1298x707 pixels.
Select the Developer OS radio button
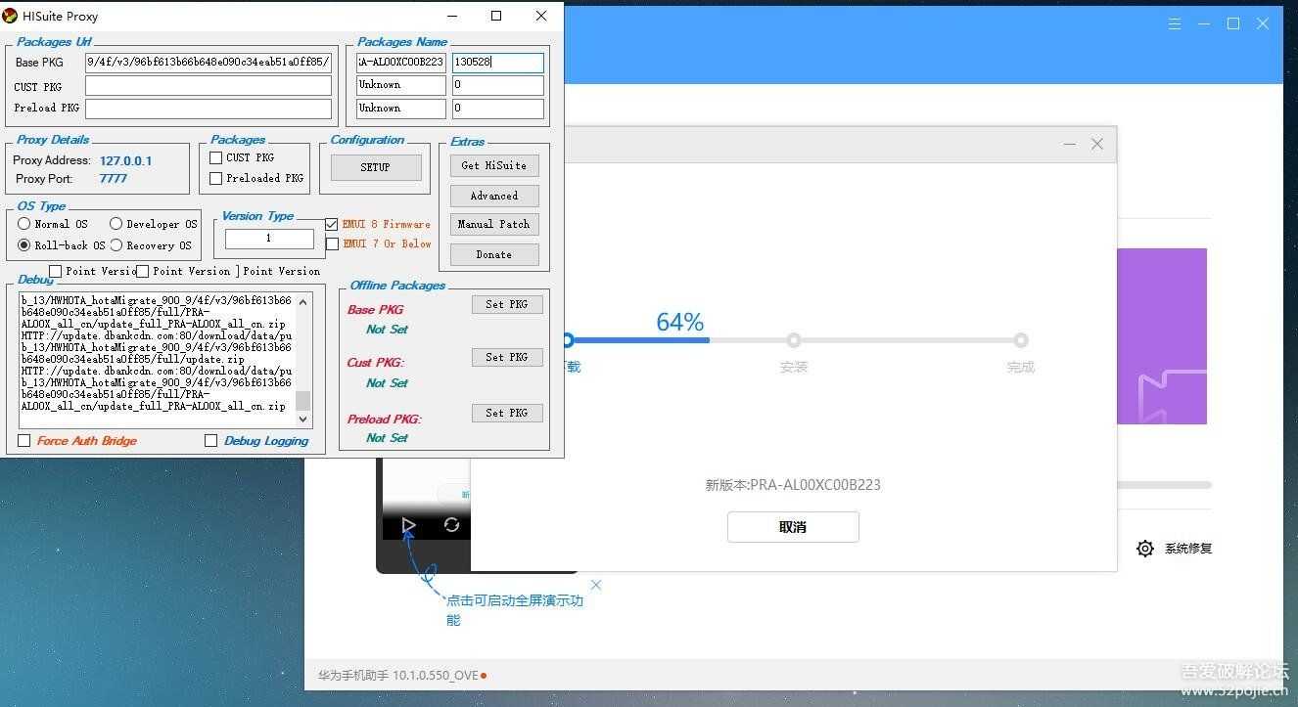pos(116,224)
